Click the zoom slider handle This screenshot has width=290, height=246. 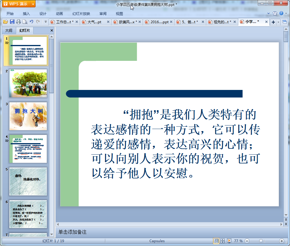[x=261, y=241]
